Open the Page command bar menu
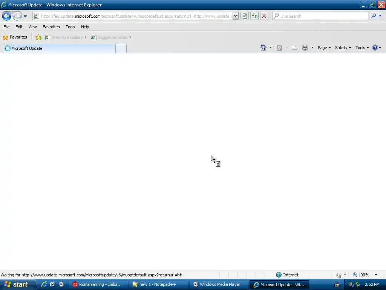 [324, 48]
